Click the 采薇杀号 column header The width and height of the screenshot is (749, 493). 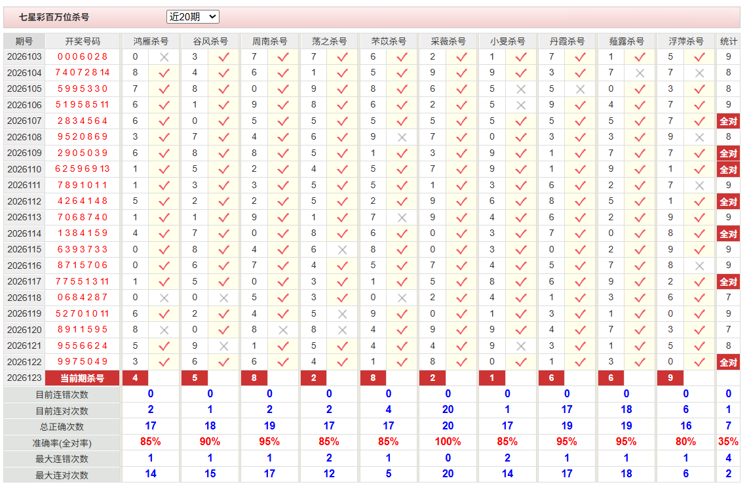[448, 41]
